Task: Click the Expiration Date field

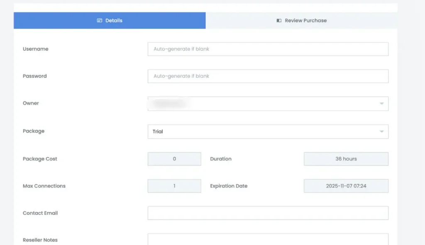Action: point(346,186)
